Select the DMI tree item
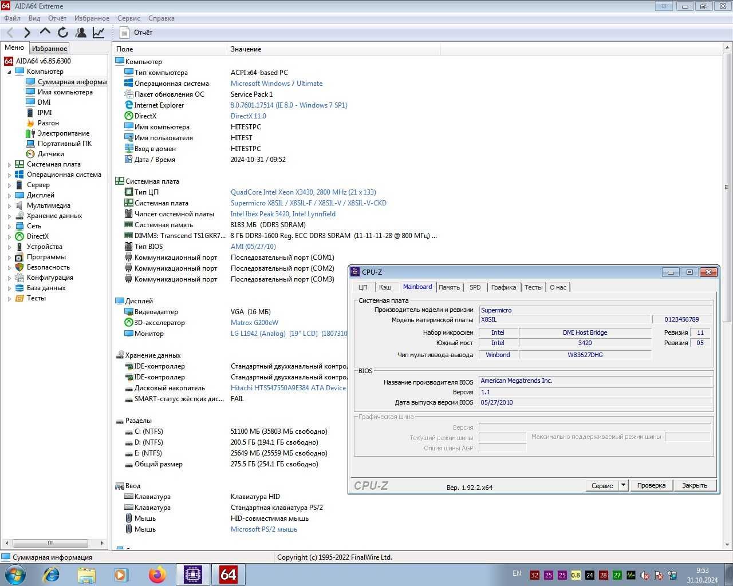The width and height of the screenshot is (733, 586). point(44,102)
